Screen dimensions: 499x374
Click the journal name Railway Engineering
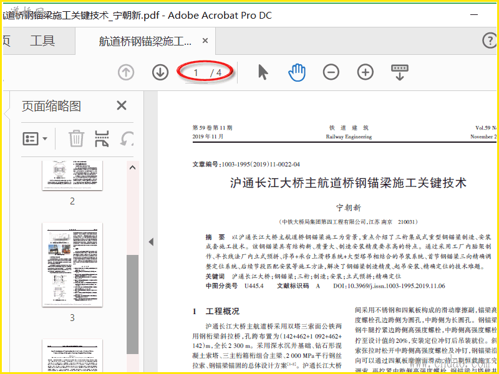point(349,137)
